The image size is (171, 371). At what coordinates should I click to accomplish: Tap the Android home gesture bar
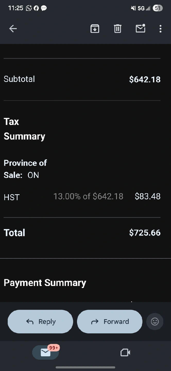pyautogui.click(x=85, y=367)
